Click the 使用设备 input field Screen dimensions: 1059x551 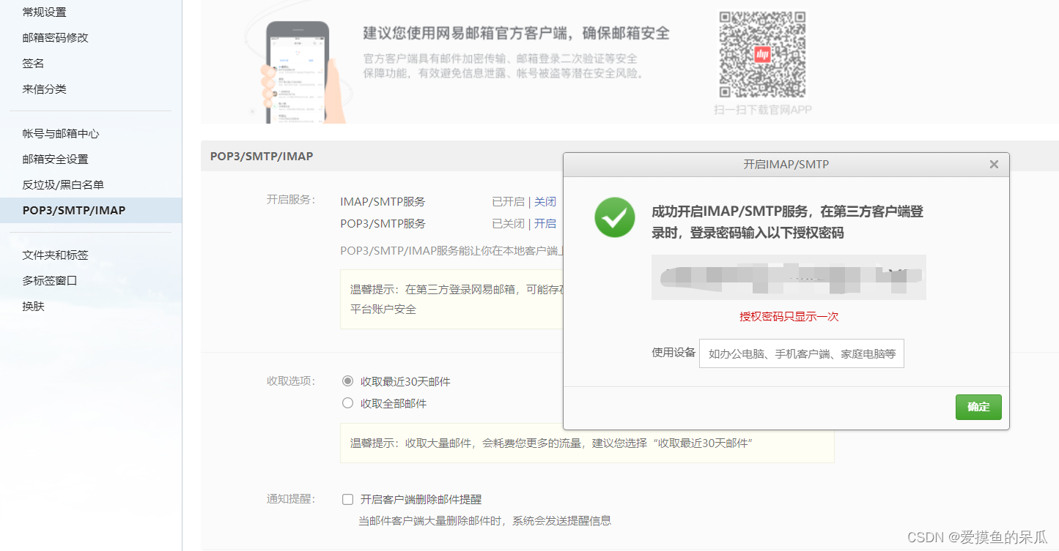tap(801, 353)
